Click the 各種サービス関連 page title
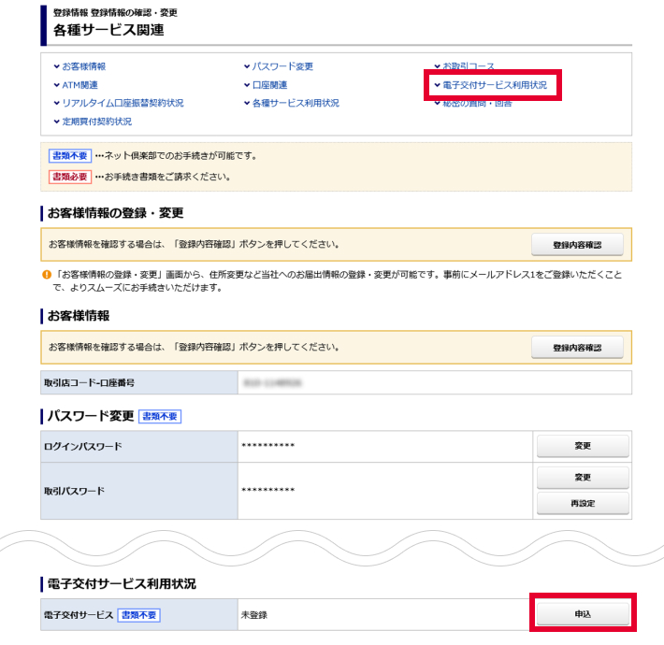 tap(108, 30)
